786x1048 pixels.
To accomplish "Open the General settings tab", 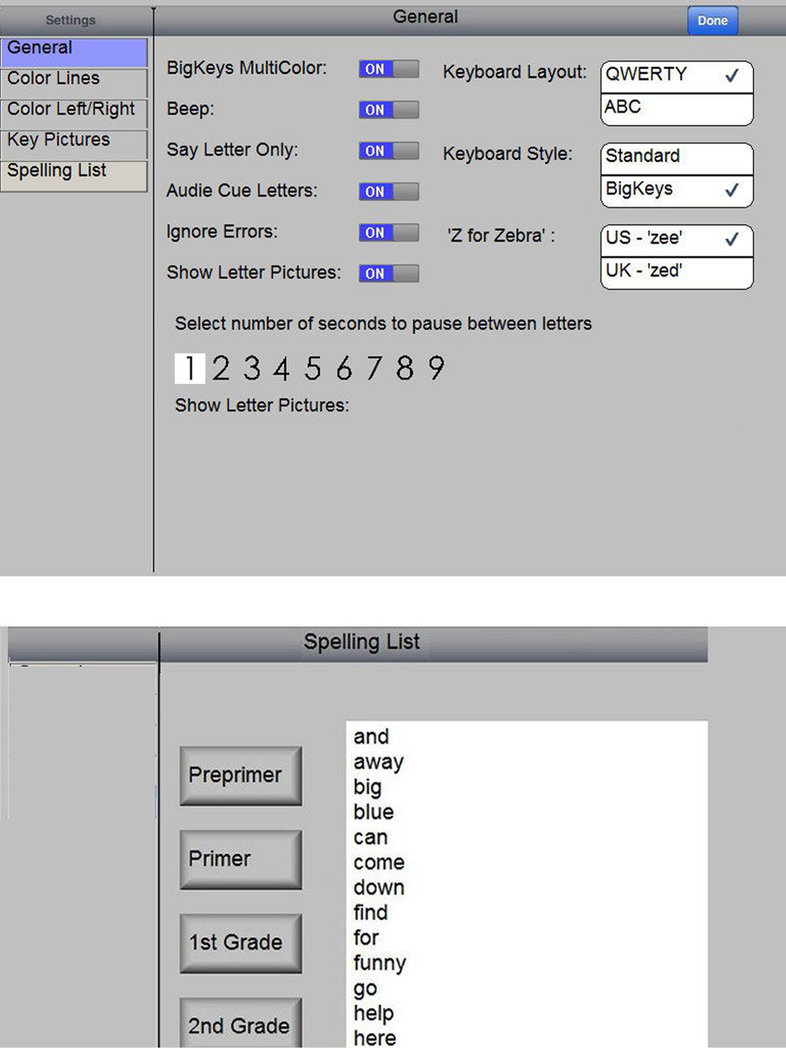I will [74, 52].
